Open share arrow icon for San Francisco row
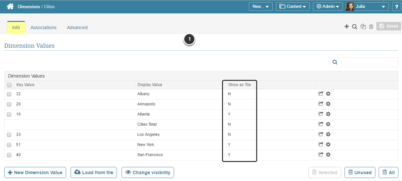This screenshot has width=402, height=181. pyautogui.click(x=321, y=154)
